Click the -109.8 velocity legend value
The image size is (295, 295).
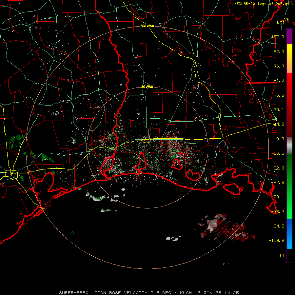pyautogui.click(x=276, y=241)
